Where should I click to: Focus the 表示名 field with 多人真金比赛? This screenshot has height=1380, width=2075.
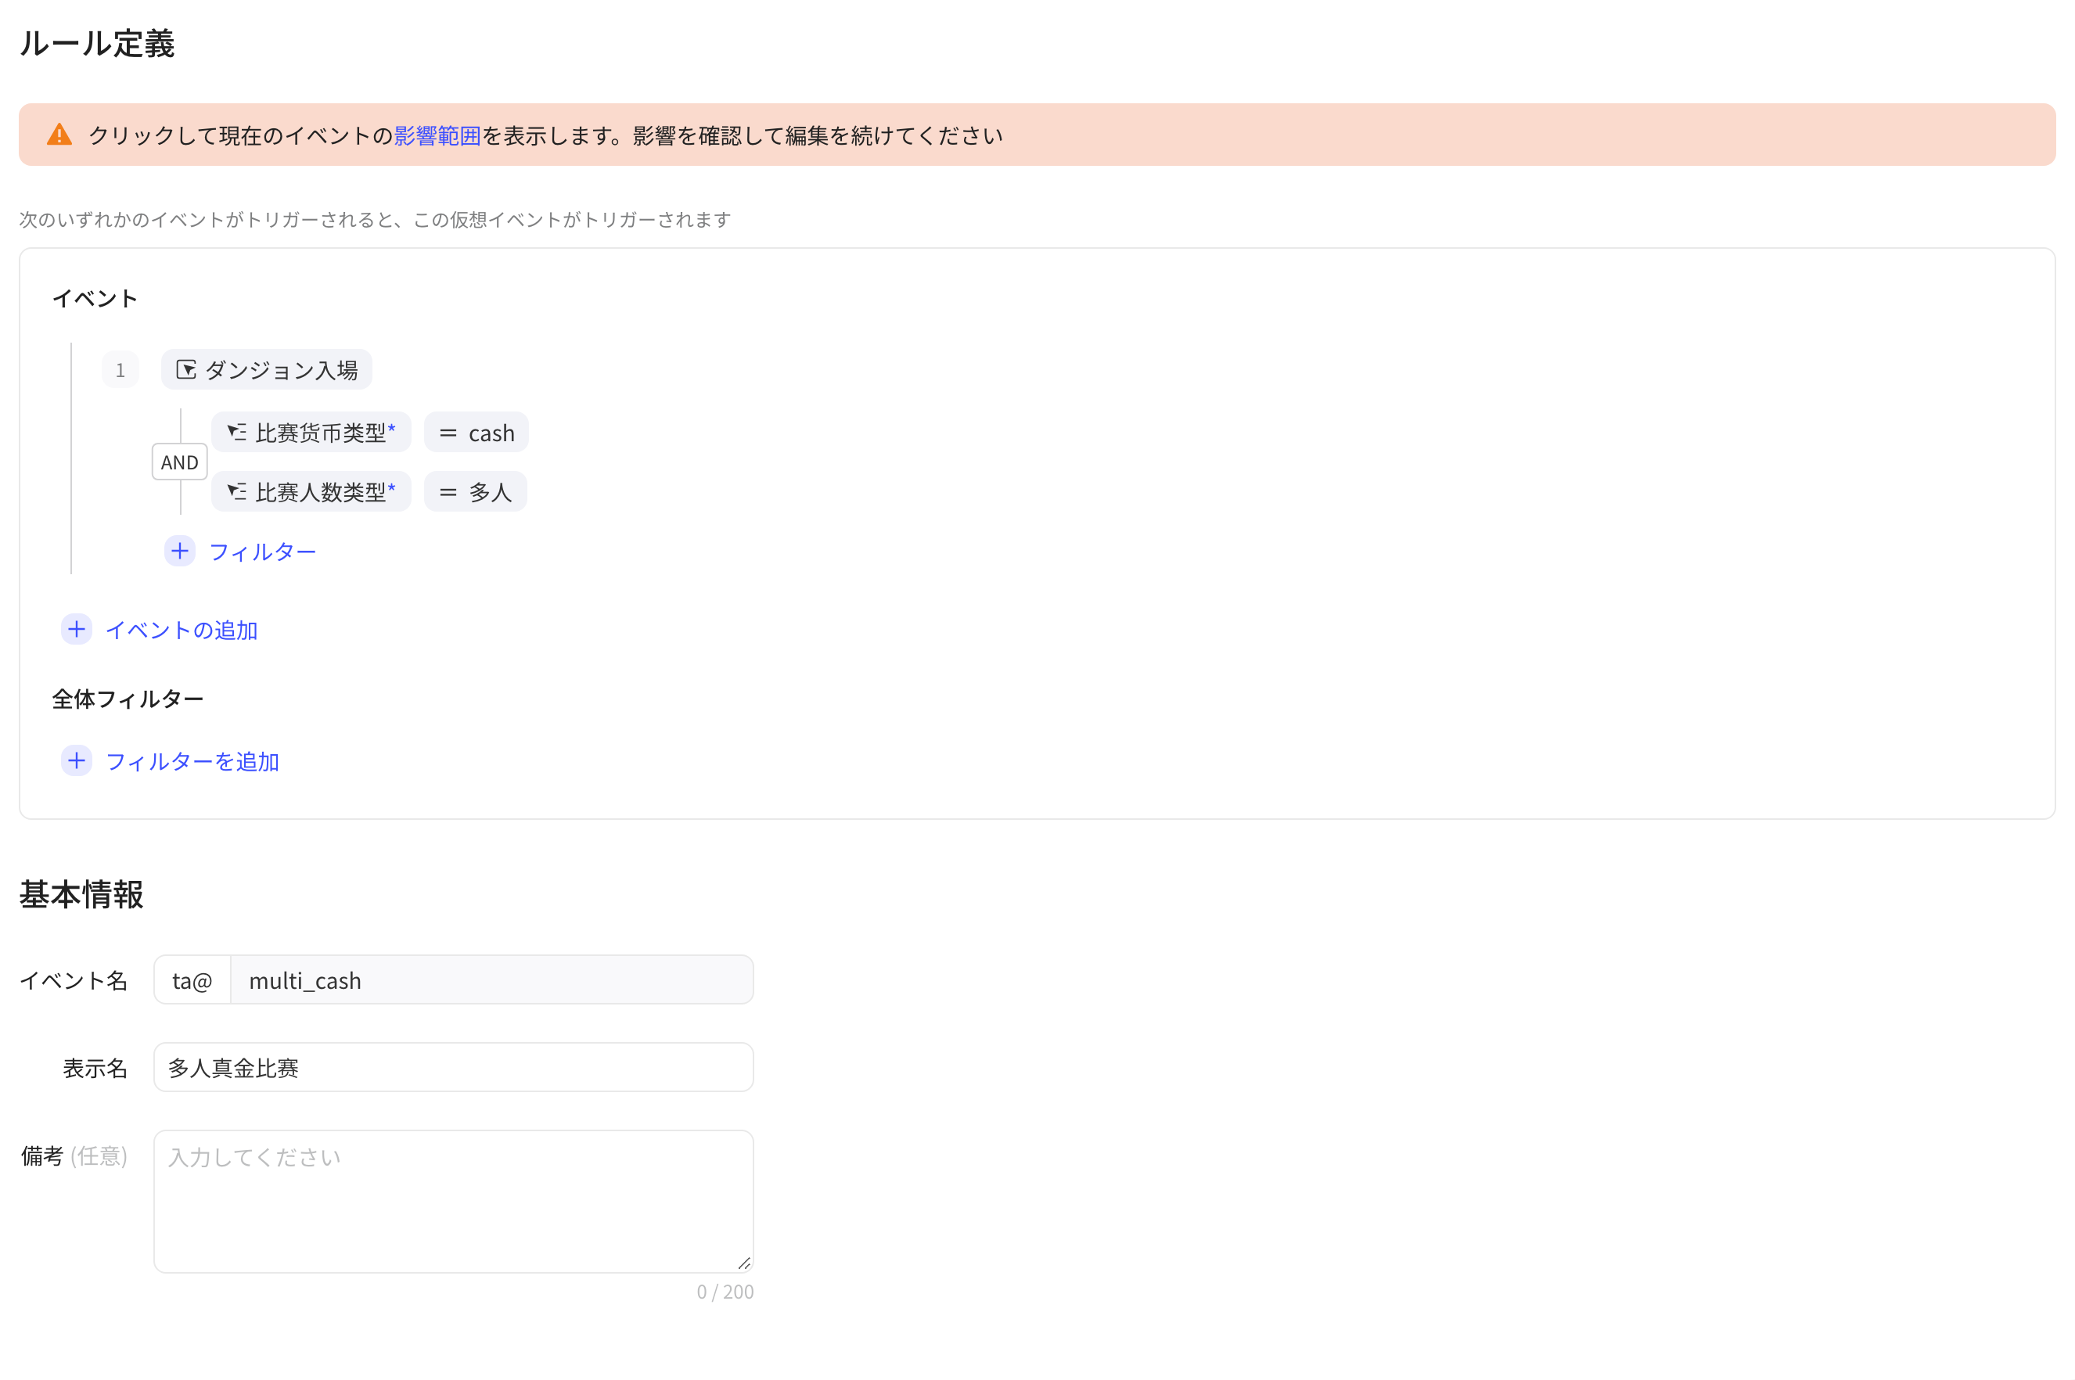click(453, 1068)
